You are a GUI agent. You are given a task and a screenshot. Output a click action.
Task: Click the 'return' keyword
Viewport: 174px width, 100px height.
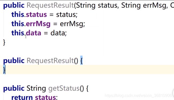(x=22, y=97)
